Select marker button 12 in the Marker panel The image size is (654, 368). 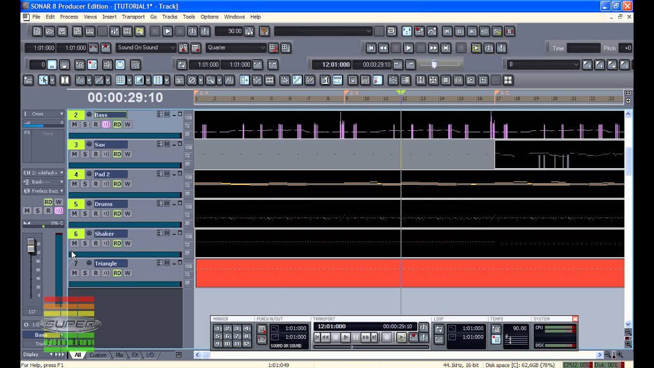(247, 344)
